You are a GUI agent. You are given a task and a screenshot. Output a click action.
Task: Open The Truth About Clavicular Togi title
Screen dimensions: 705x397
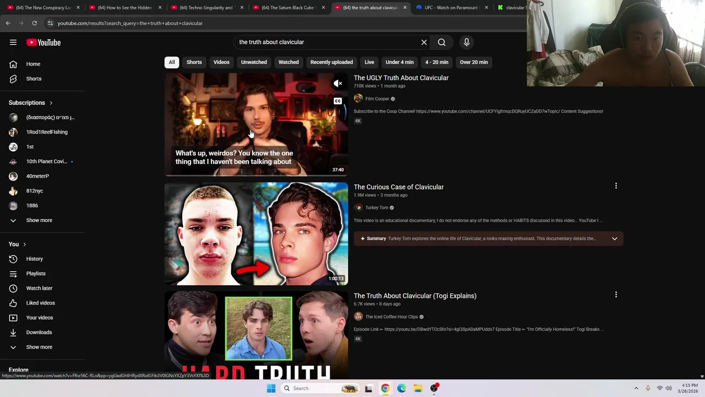[x=415, y=296]
